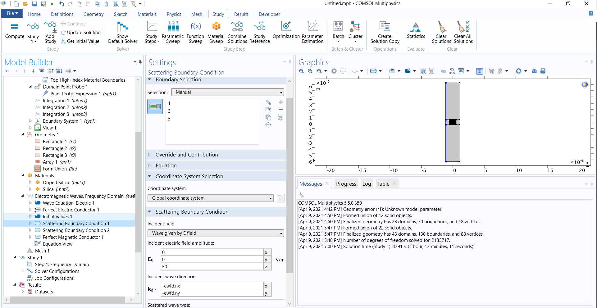Open the Coordinate system dropdown
597x308 pixels.
tap(210, 198)
